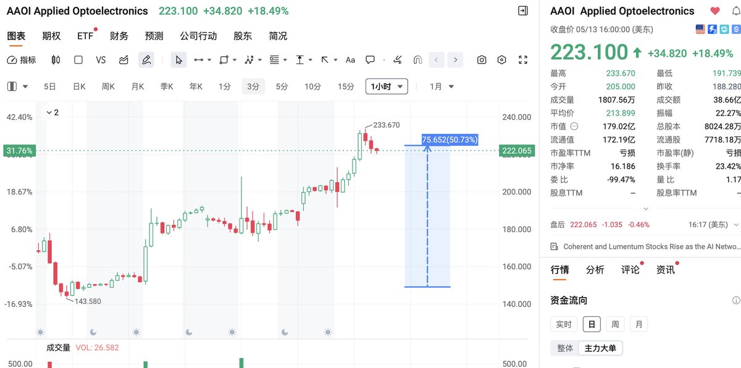Enter fullscreen chart mode
741x368 pixels.
coord(523,60)
